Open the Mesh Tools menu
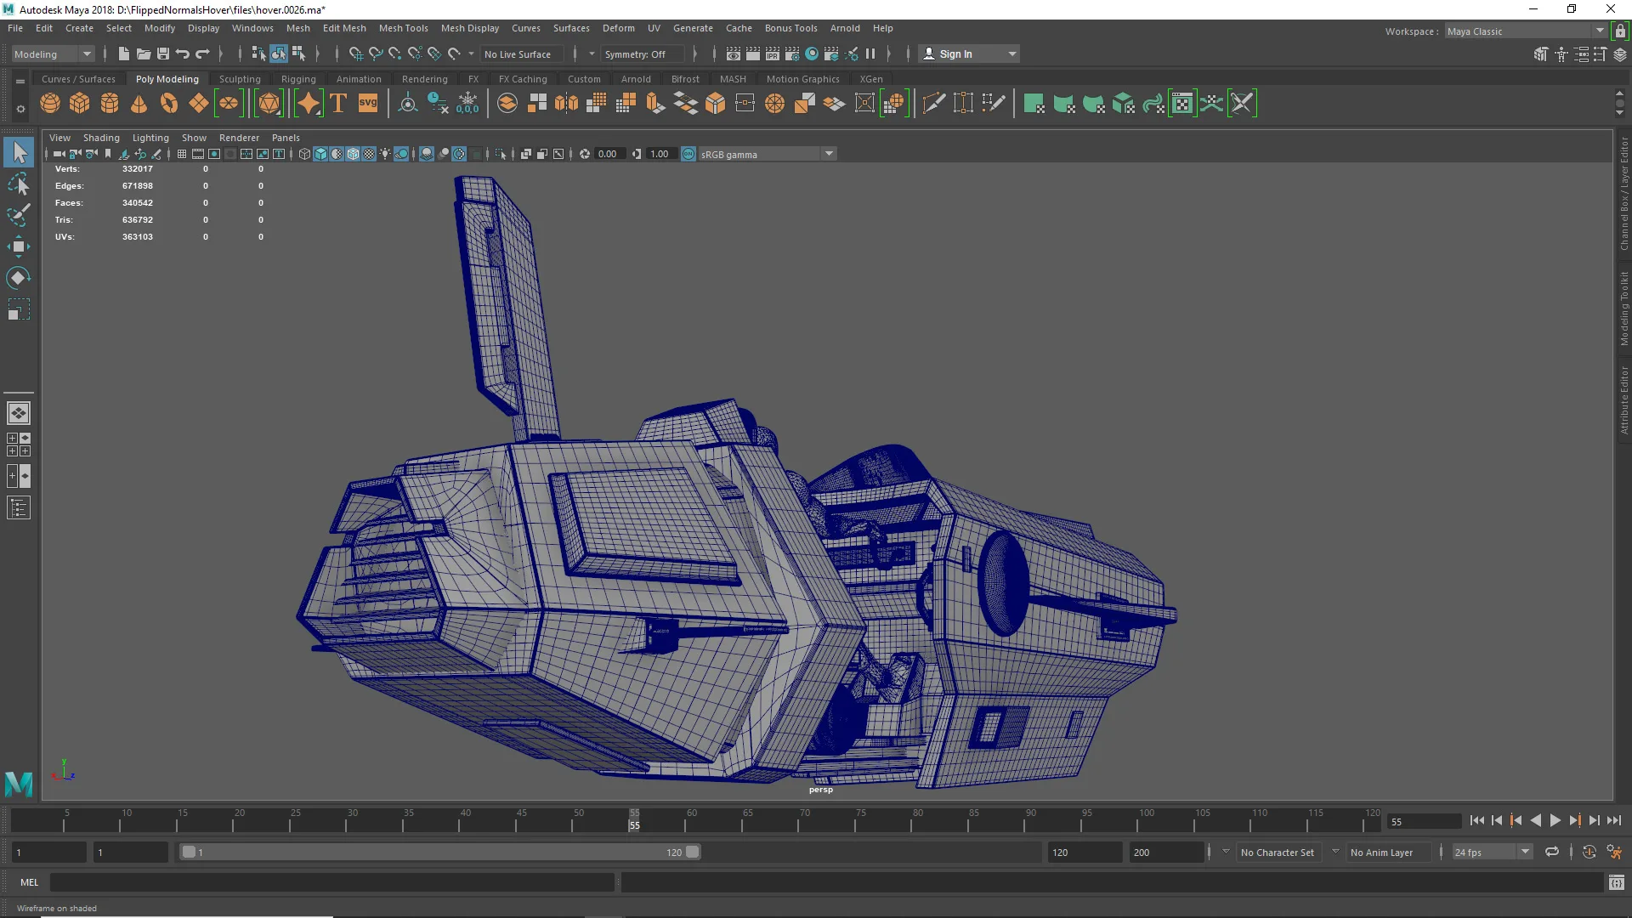 [x=403, y=28]
